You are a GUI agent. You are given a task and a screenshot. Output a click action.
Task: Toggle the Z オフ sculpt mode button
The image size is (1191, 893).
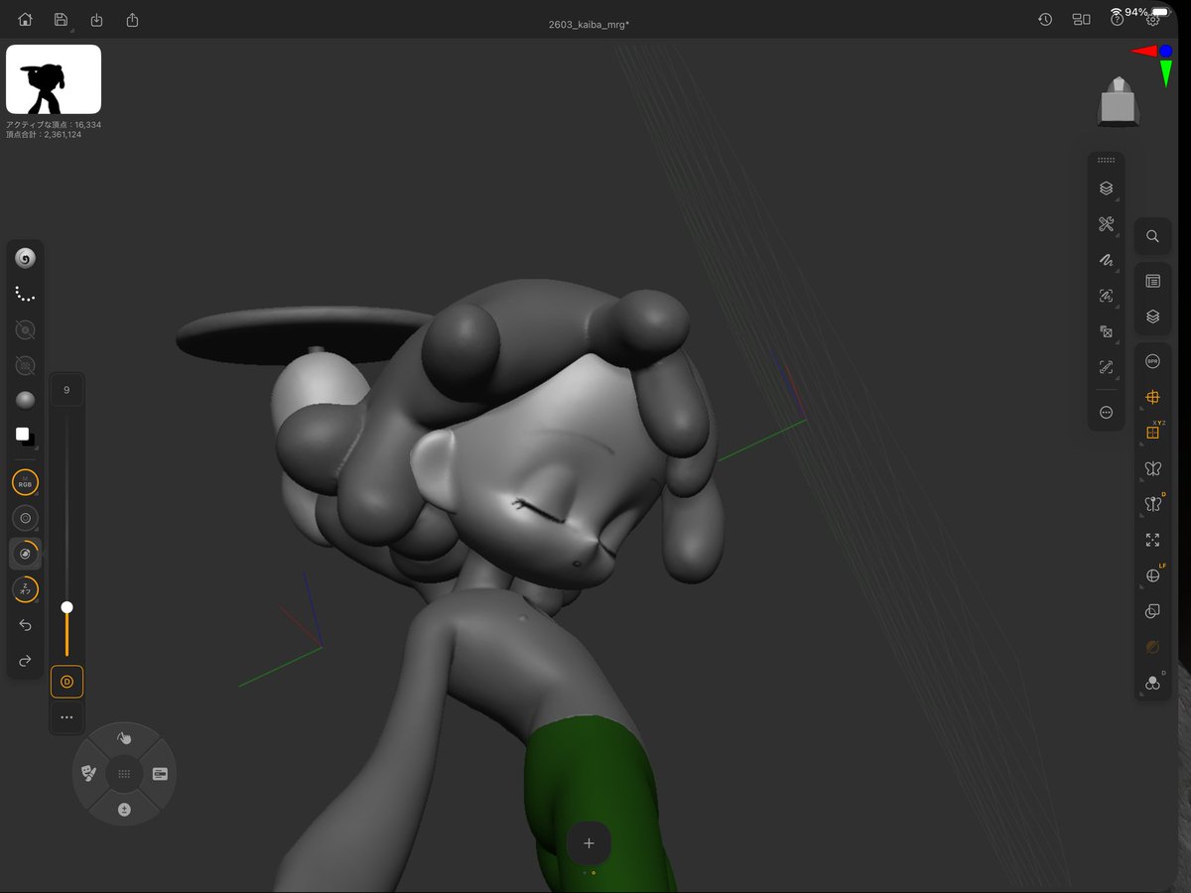(x=26, y=589)
